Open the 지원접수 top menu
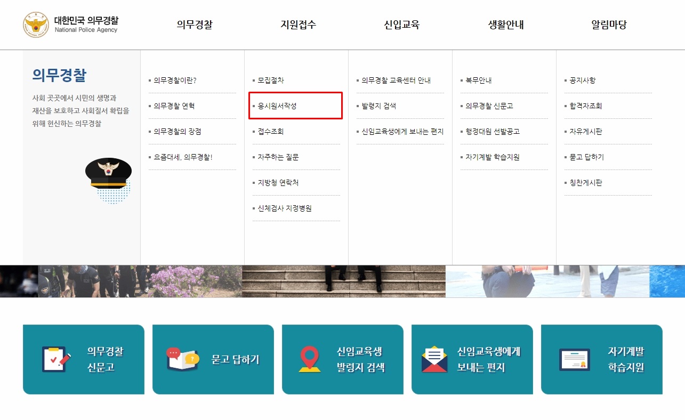Screen dimensions: 685x420 (299, 25)
